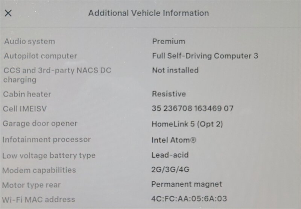Select the Cabin heater label

tap(27, 94)
